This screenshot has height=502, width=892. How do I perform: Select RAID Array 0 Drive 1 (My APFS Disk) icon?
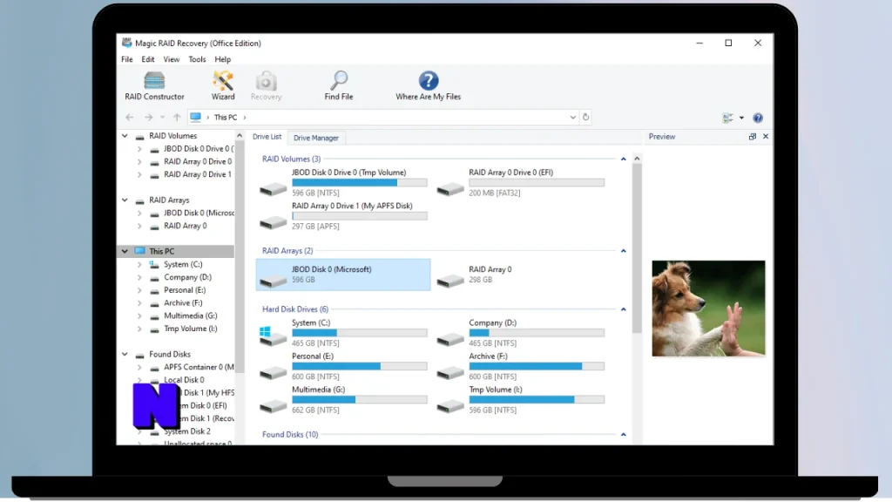click(273, 222)
